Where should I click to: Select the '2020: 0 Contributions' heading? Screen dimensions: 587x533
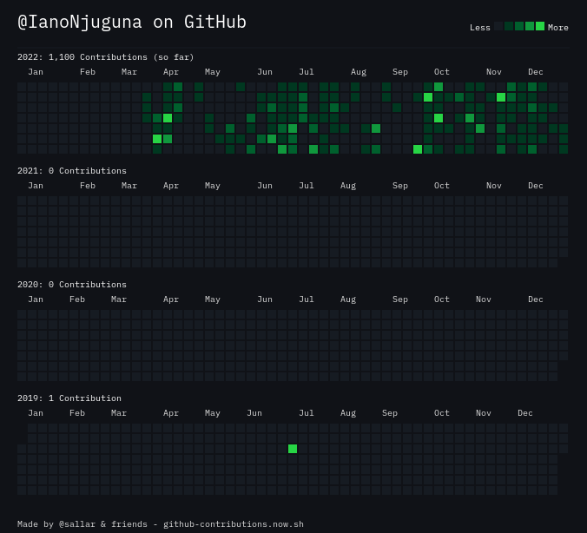click(x=72, y=285)
